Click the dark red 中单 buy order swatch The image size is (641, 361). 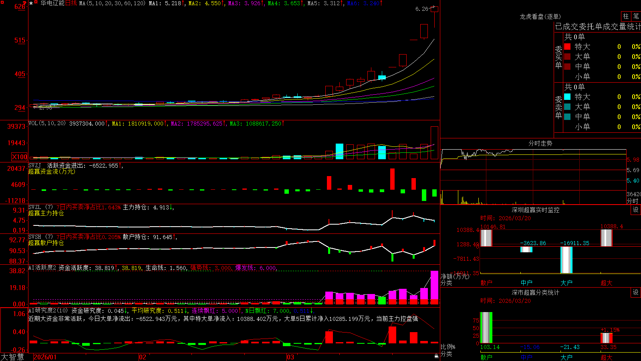click(567, 67)
